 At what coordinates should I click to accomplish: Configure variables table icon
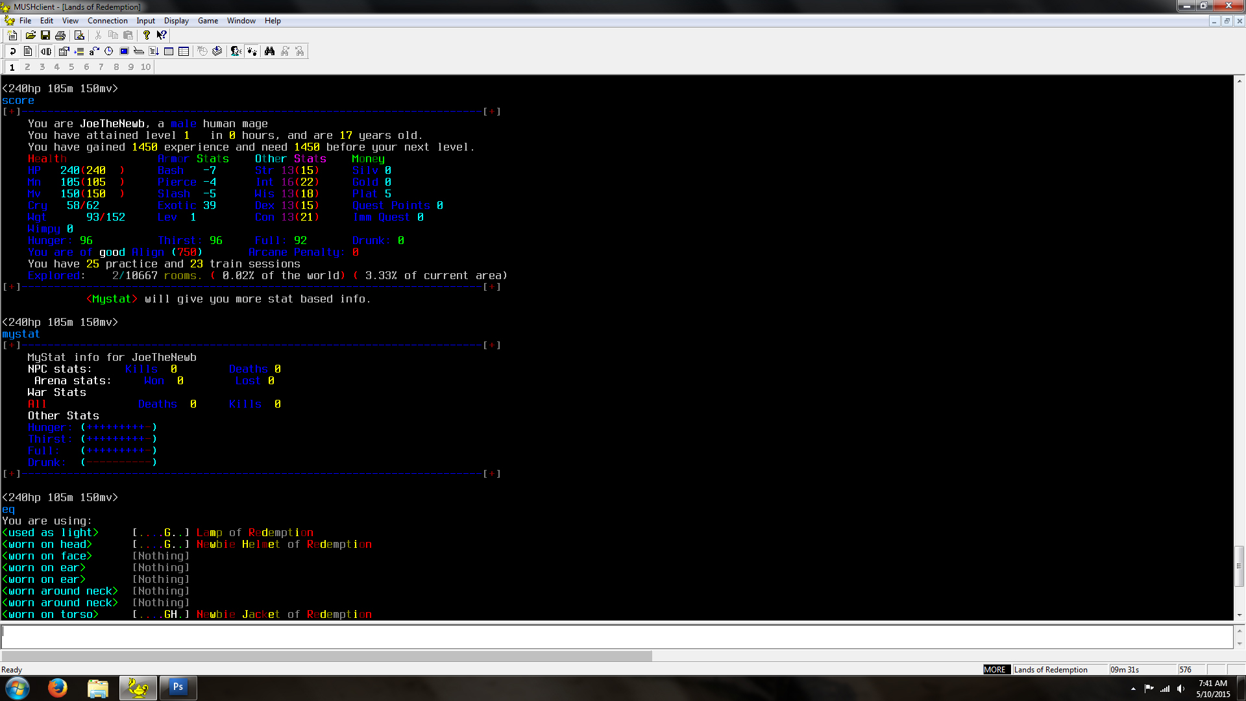[x=184, y=51]
